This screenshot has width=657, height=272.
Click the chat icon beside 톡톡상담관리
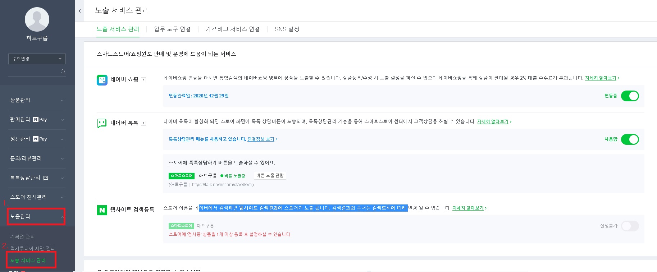(x=46, y=178)
